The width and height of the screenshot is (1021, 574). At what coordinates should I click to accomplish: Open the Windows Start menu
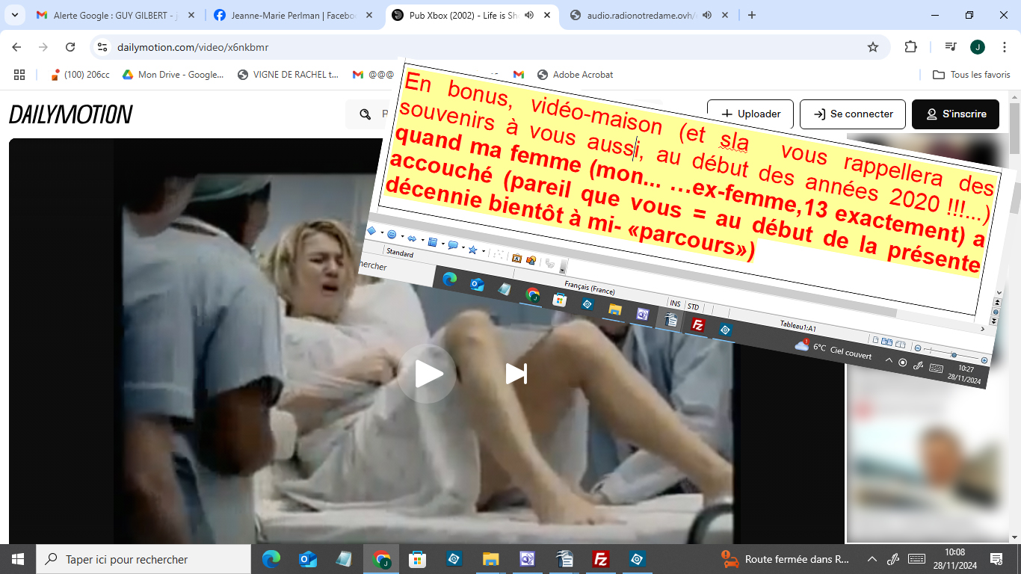[x=18, y=559]
